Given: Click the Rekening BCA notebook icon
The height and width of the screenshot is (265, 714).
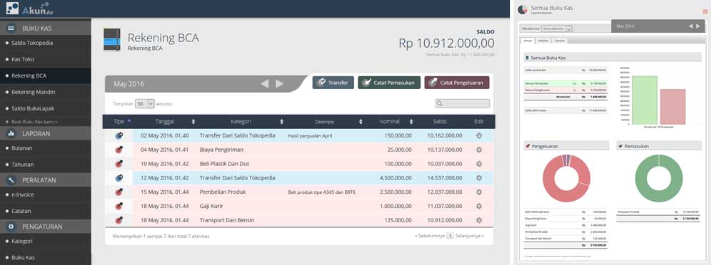Looking at the screenshot, I should 112,40.
